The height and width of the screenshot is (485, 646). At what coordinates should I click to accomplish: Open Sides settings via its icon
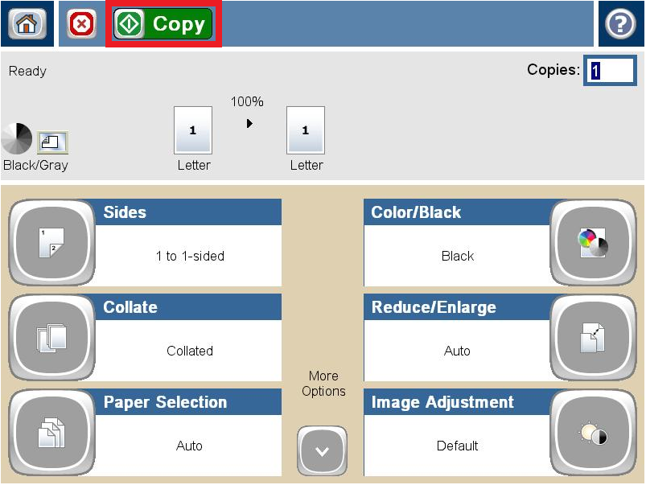click(x=51, y=243)
